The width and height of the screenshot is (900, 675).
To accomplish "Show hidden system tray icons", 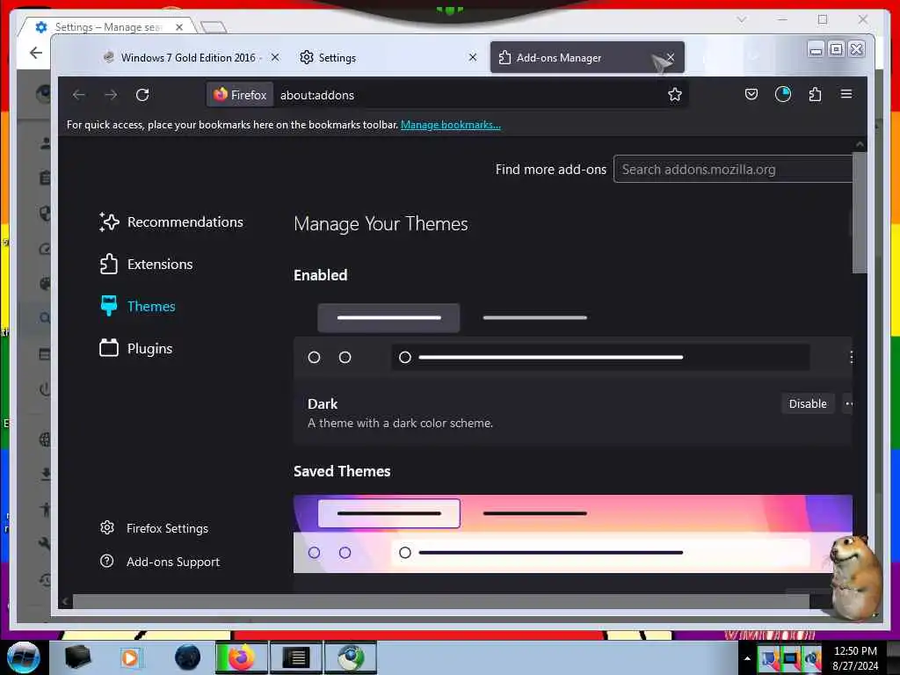I will click(x=747, y=658).
